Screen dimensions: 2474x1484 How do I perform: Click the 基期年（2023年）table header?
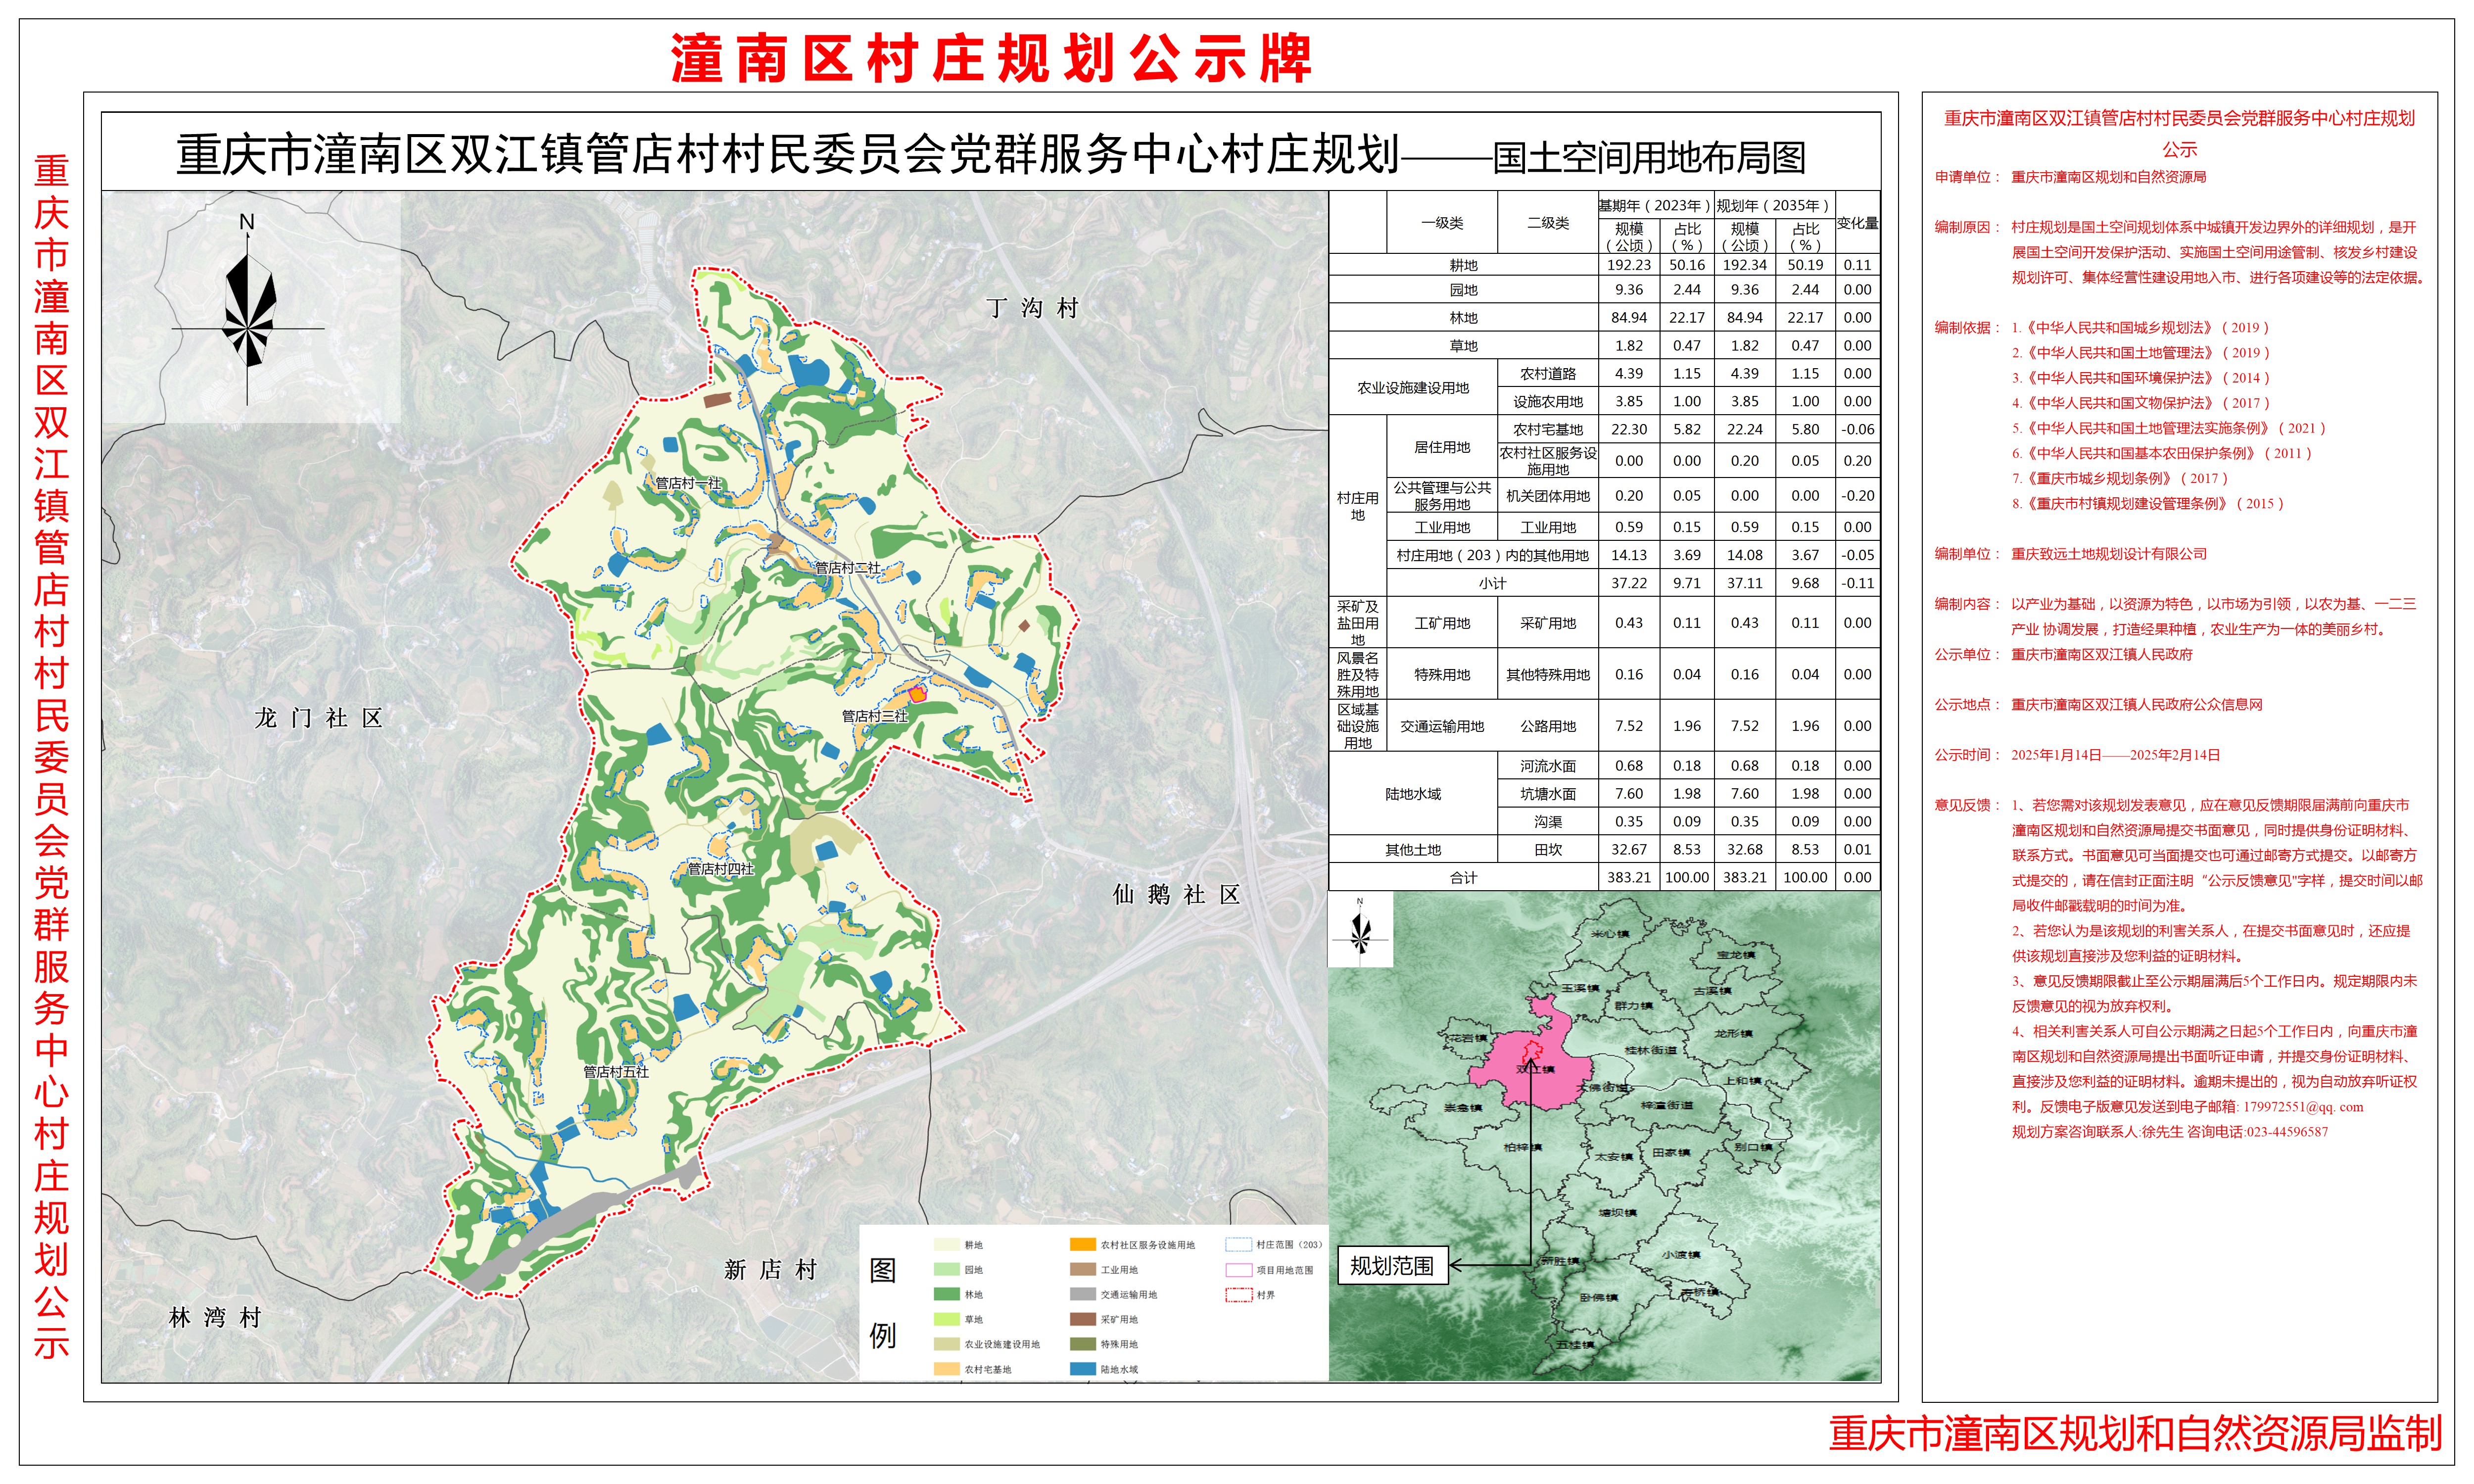[1655, 205]
